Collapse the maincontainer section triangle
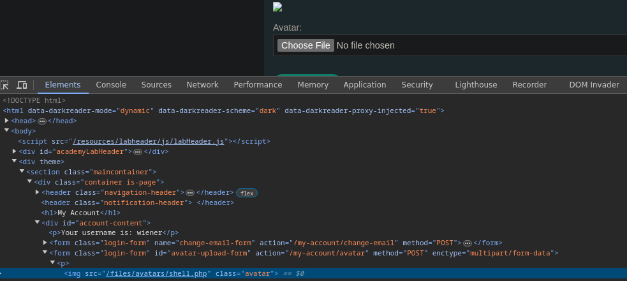This screenshot has height=281, width=627. 22,171
